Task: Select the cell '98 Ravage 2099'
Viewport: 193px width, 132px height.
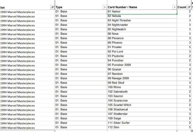Action: [142, 79]
